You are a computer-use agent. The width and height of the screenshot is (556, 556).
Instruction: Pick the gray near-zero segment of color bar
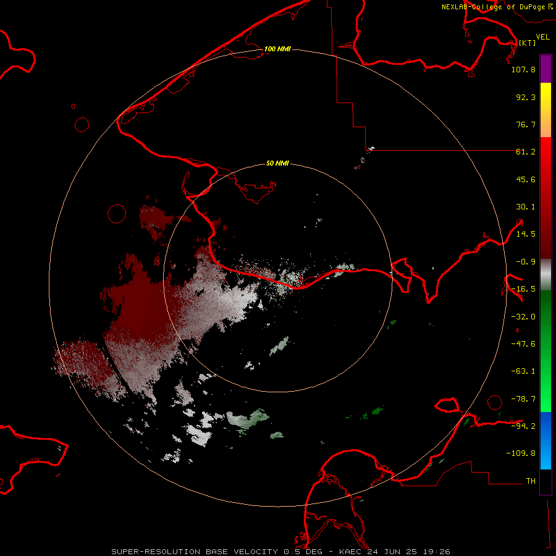545,275
